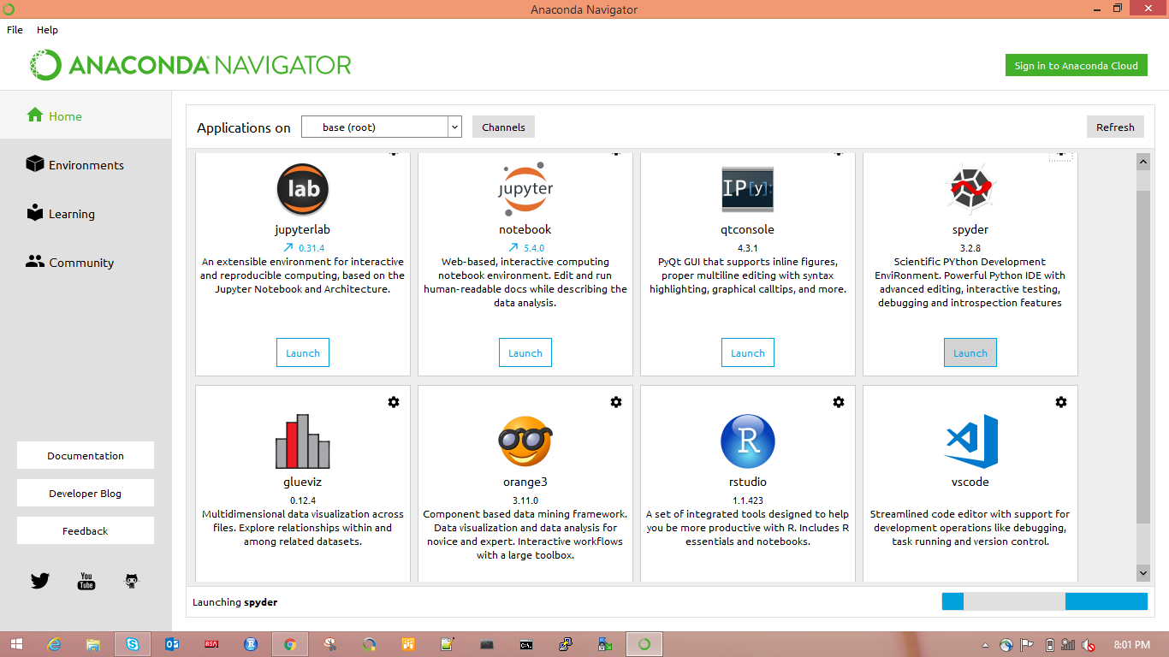Open the gear settings menu on rstudio tile

click(x=839, y=401)
